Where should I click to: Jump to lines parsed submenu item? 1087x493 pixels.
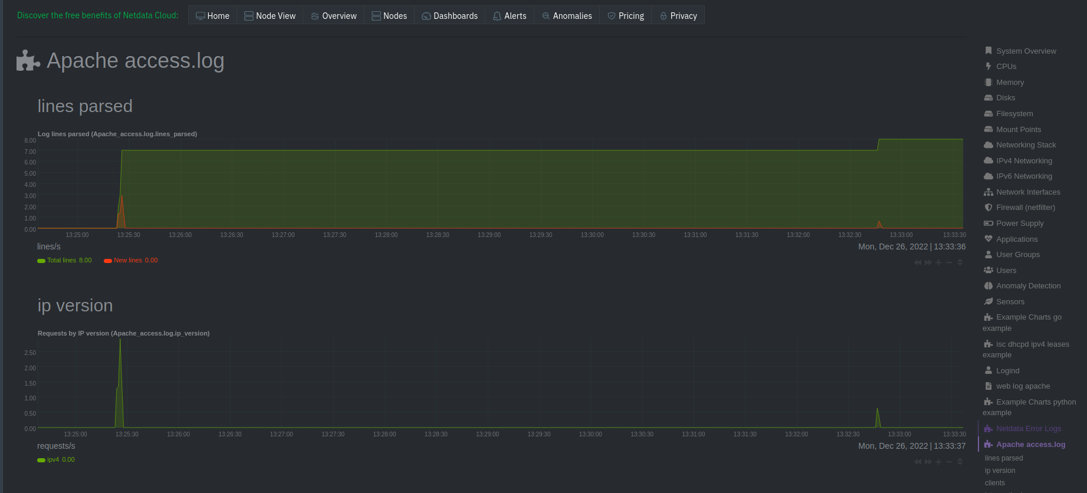coord(1004,458)
